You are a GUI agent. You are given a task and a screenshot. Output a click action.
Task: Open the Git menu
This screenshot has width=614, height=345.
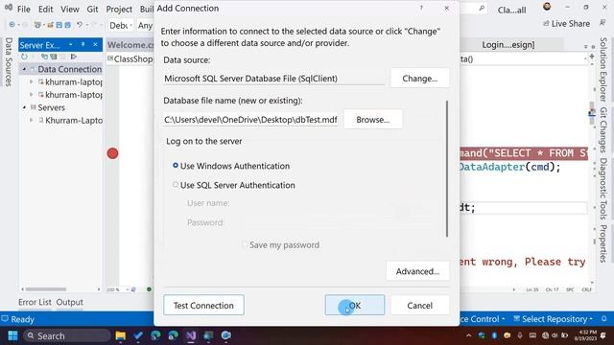pos(92,9)
